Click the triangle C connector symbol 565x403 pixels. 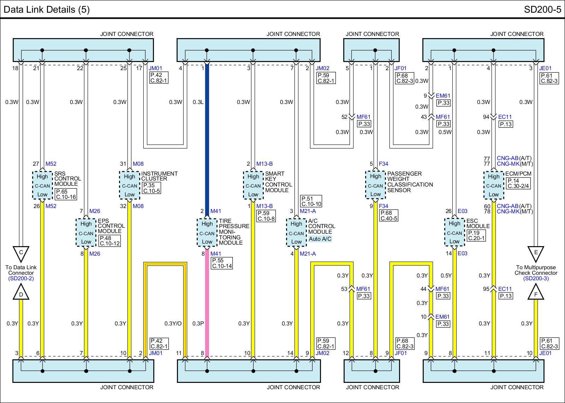21,253
